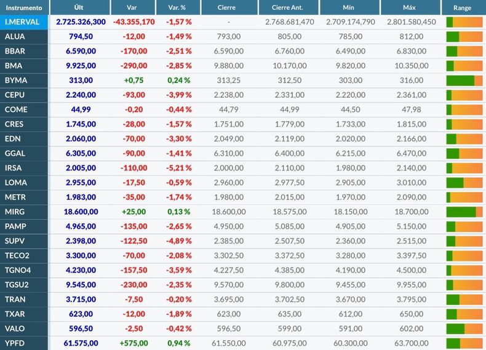Click the LOMA range bar
This screenshot has width=486, height=350.
pyautogui.click(x=464, y=183)
